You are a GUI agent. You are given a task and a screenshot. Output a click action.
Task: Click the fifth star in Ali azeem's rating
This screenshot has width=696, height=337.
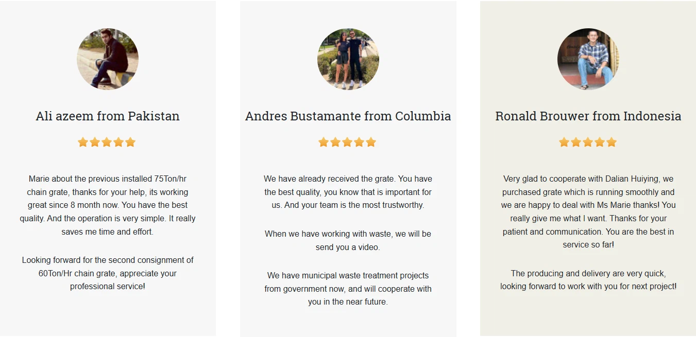tap(130, 142)
